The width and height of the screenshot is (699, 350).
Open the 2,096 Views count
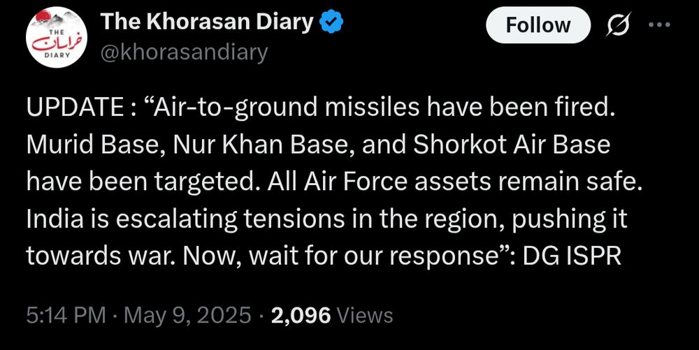331,316
